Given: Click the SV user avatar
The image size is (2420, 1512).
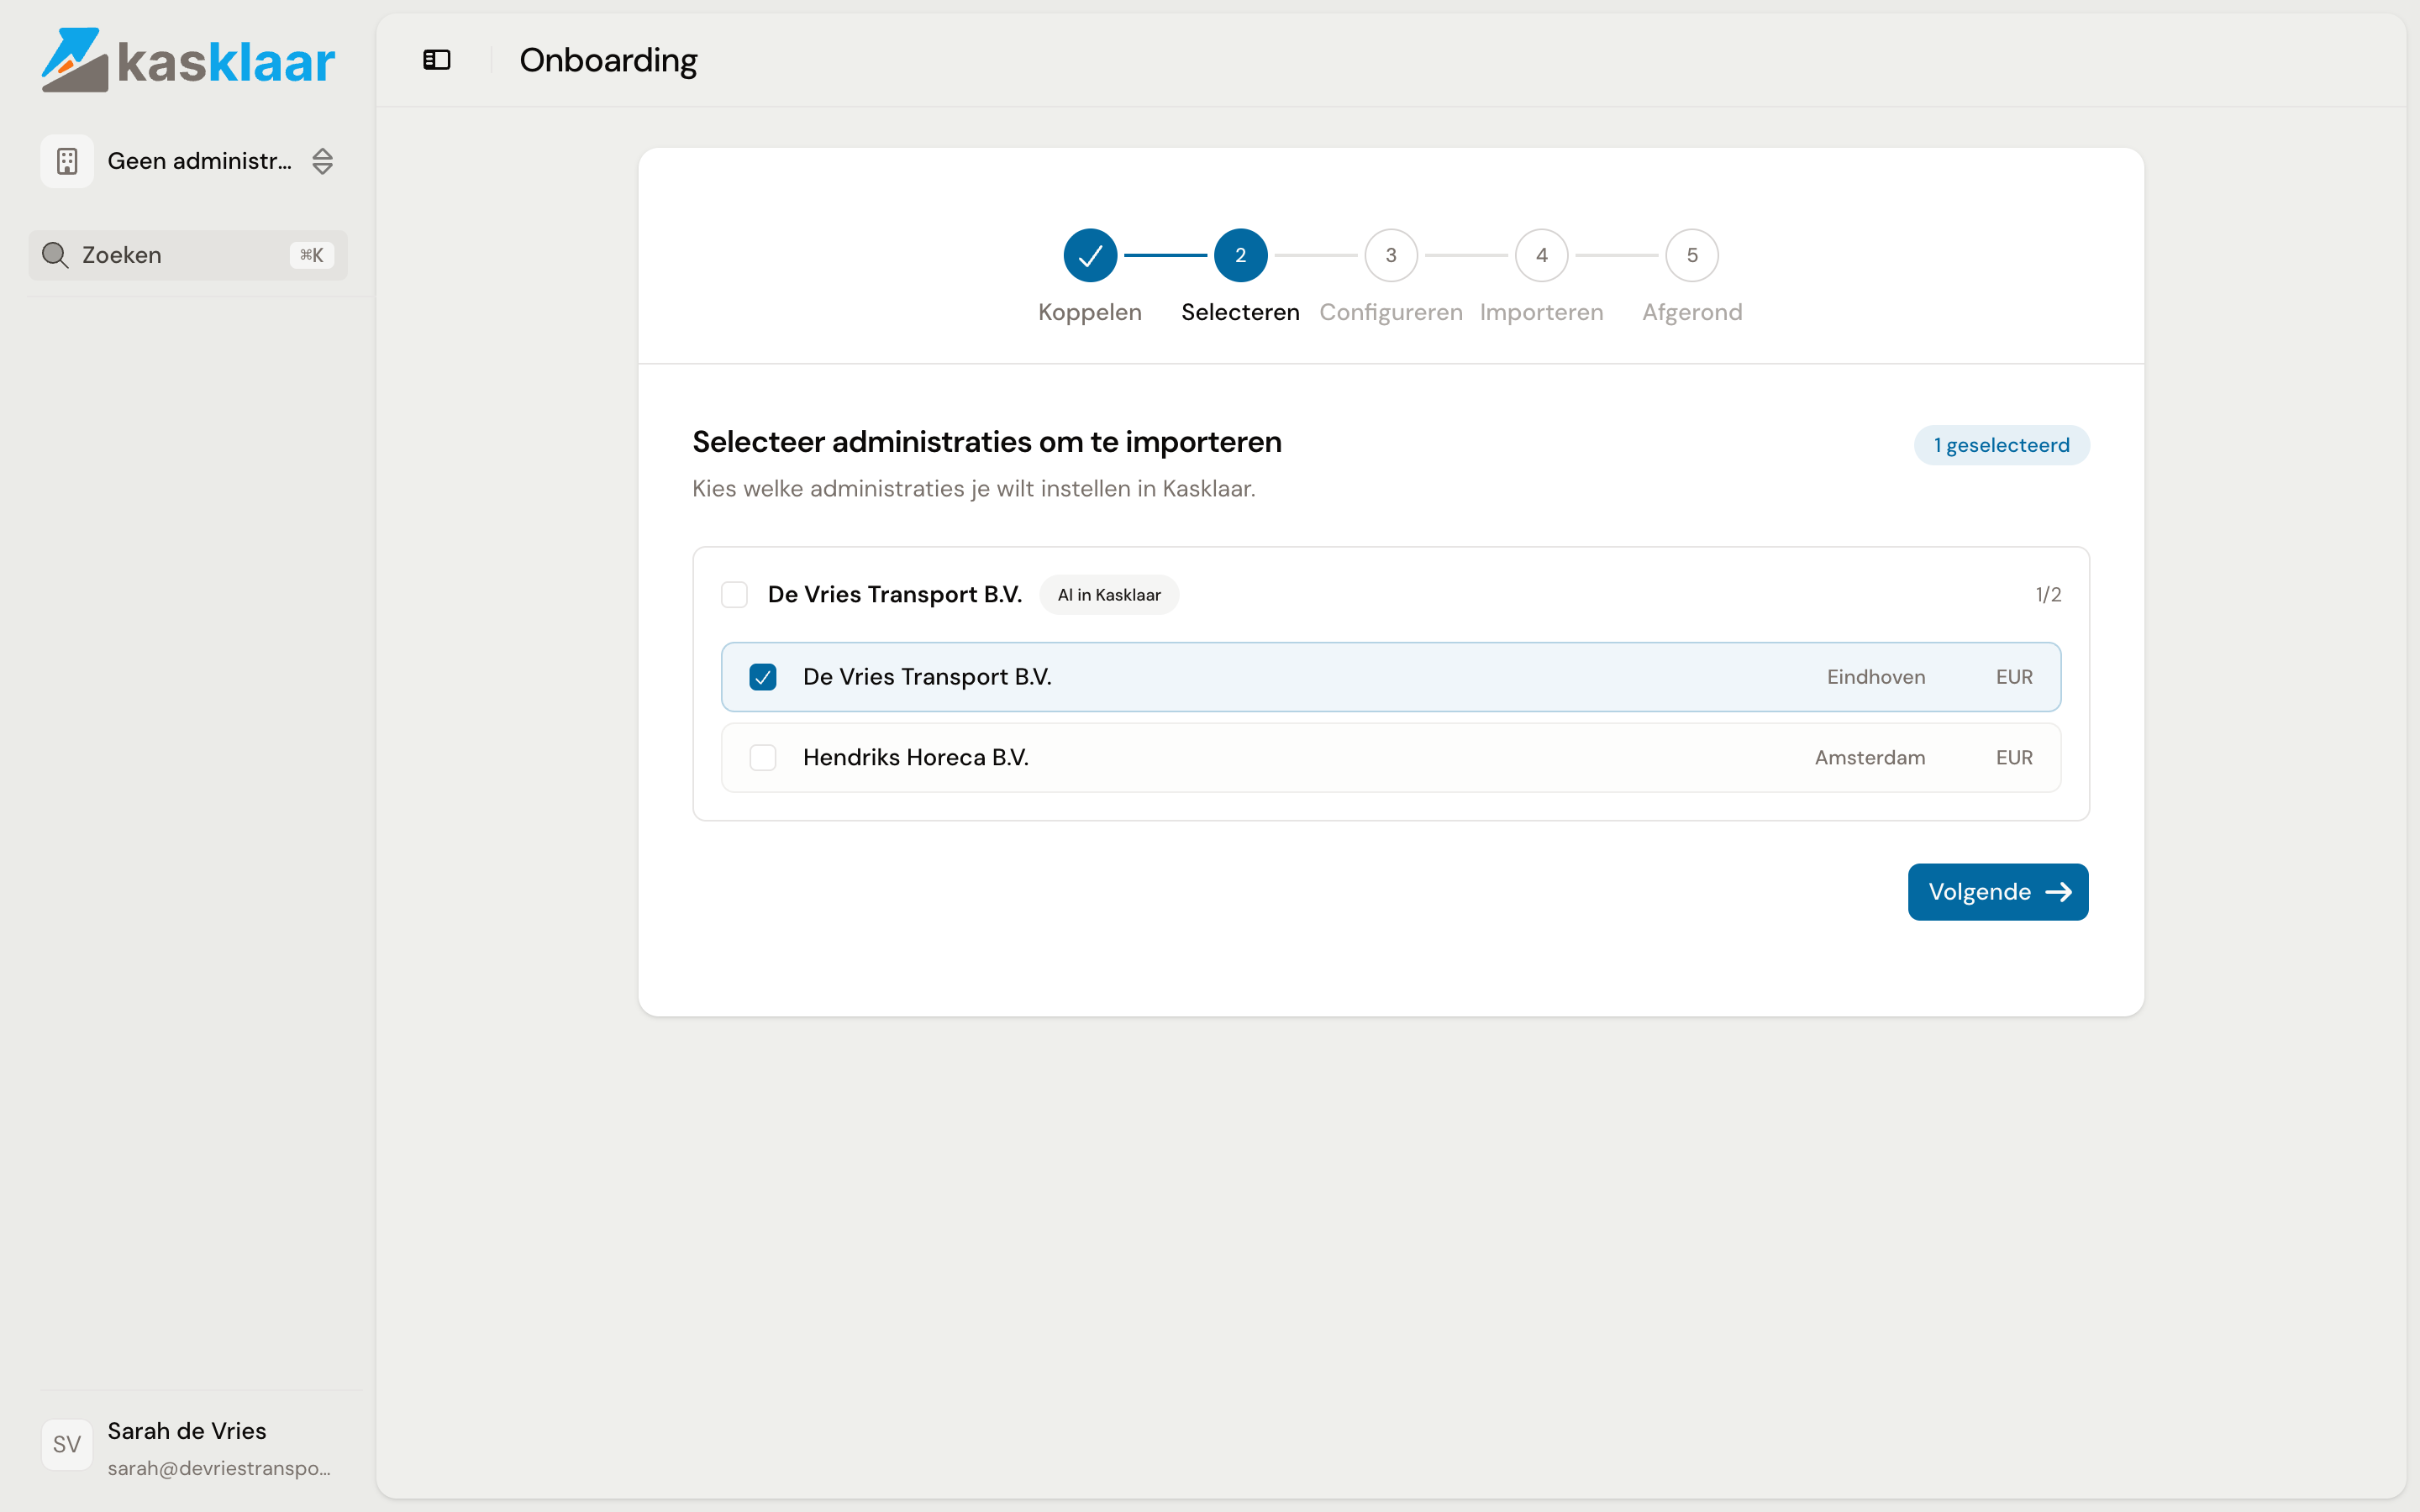Looking at the screenshot, I should 67,1445.
